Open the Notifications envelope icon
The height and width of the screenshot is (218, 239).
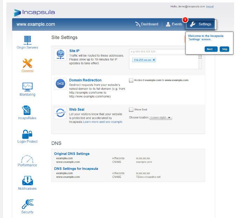click(27, 181)
